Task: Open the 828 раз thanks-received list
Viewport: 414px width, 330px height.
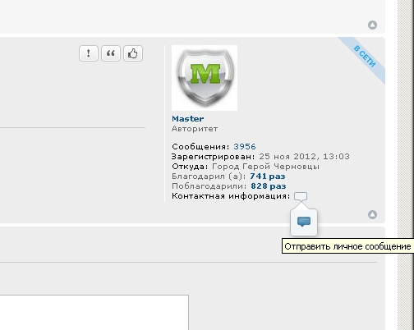Action: tap(269, 186)
